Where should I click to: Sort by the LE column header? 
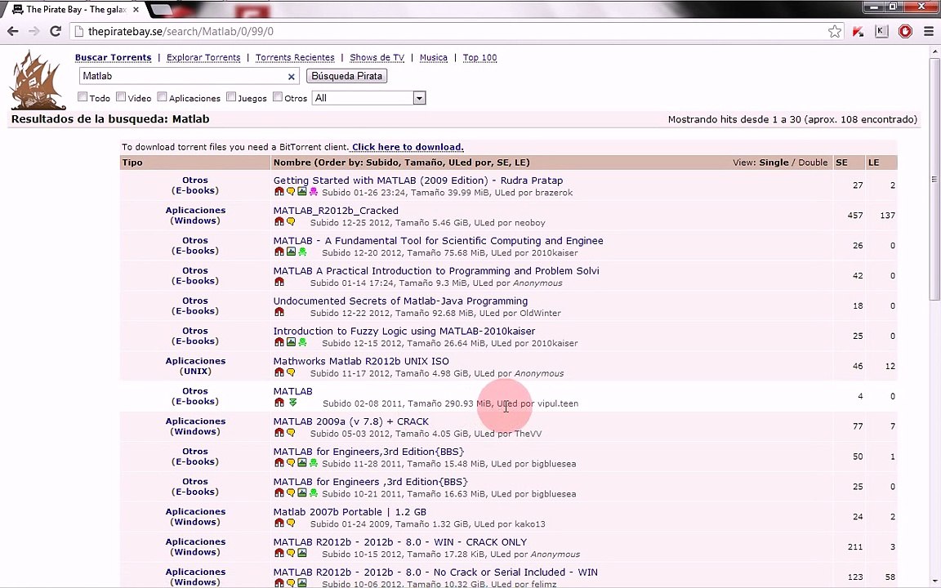873,163
